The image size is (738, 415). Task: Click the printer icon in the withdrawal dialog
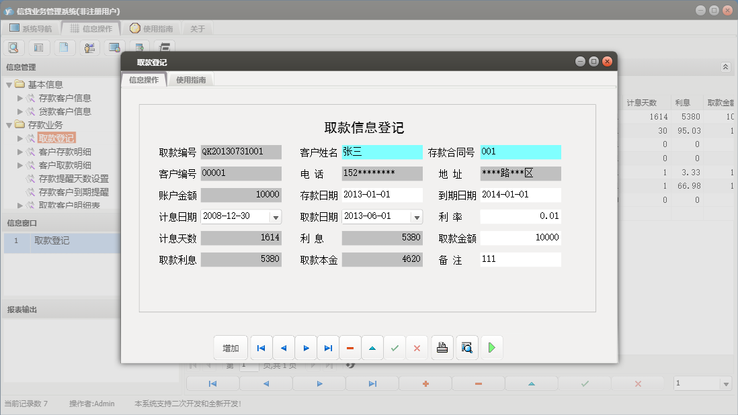pyautogui.click(x=442, y=347)
